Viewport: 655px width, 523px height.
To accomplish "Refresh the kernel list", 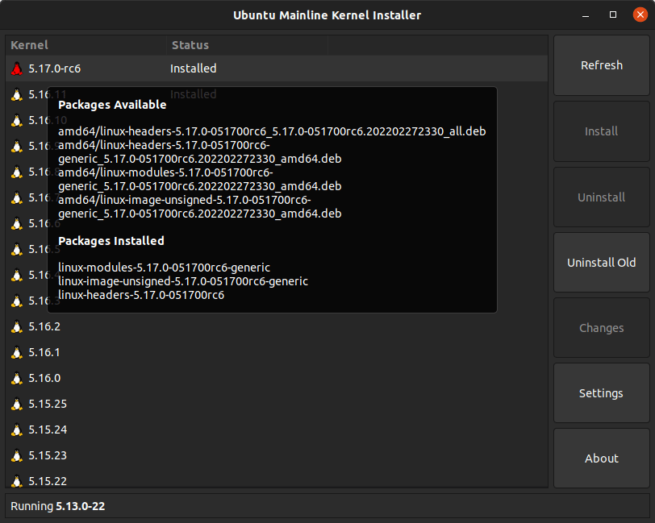I will click(x=601, y=65).
